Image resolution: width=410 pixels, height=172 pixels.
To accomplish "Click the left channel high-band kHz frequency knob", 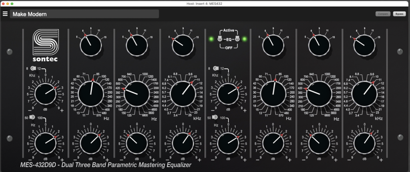I will tap(183, 94).
